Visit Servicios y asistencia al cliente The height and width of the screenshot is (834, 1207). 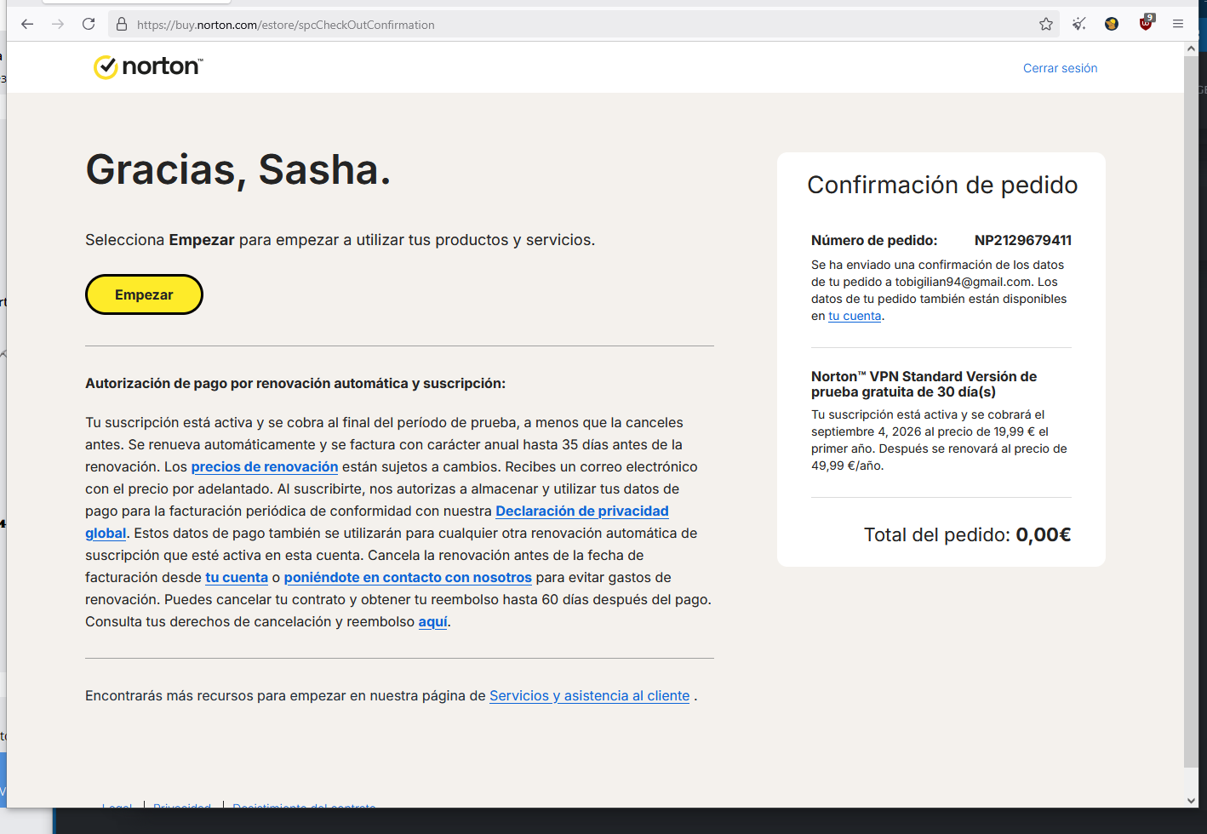click(x=589, y=695)
